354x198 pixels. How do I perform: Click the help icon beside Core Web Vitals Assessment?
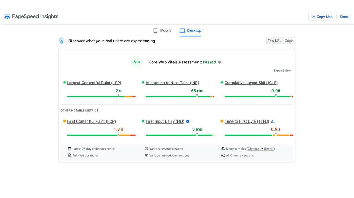coord(219,62)
